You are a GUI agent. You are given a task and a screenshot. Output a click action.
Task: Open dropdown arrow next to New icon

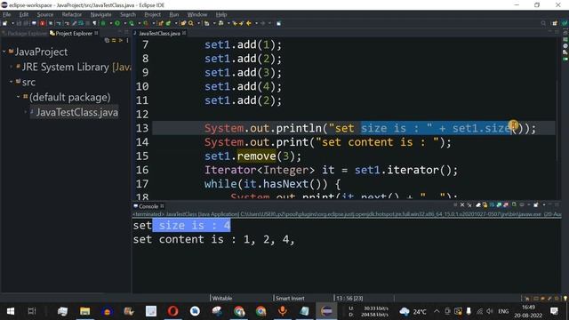[12, 23]
